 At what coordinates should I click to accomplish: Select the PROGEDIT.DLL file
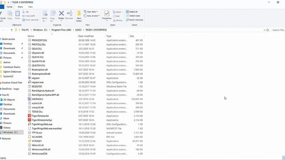[x=37, y=40]
